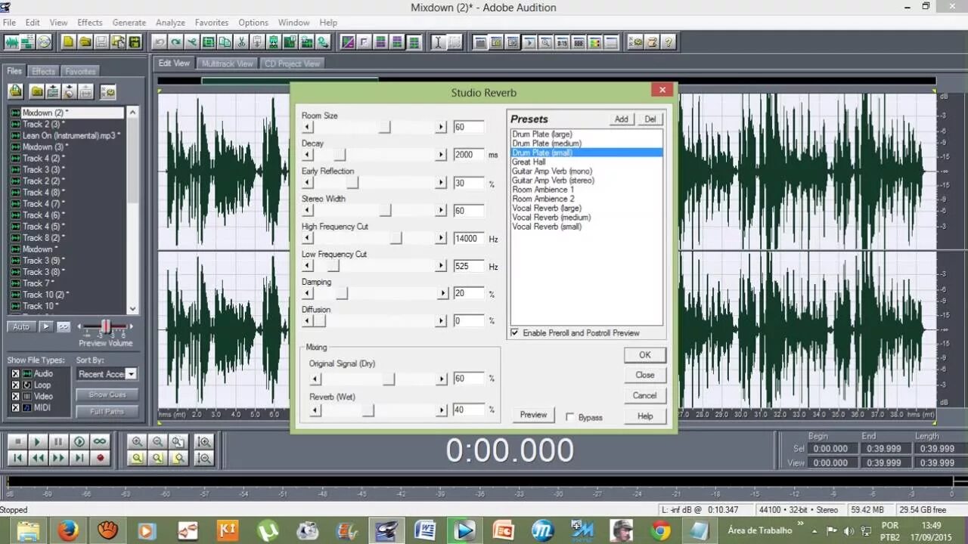This screenshot has width=968, height=544.
Task: Click OK in Studio Reverb dialog
Action: tap(644, 354)
